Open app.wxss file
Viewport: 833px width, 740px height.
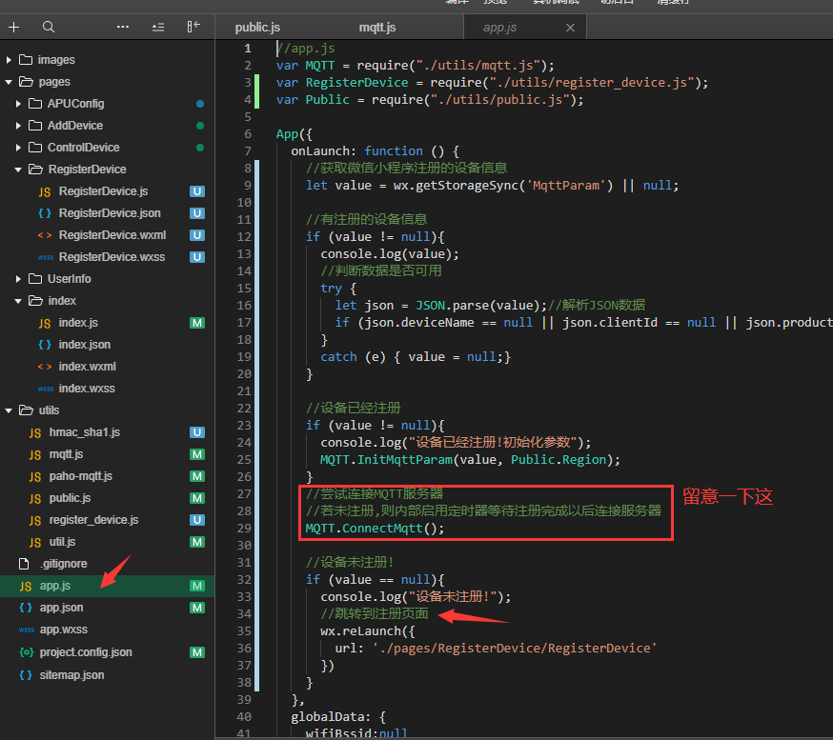click(63, 630)
